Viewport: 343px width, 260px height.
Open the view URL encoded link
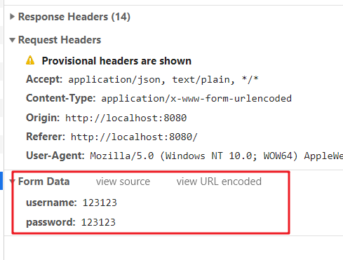[x=219, y=182]
